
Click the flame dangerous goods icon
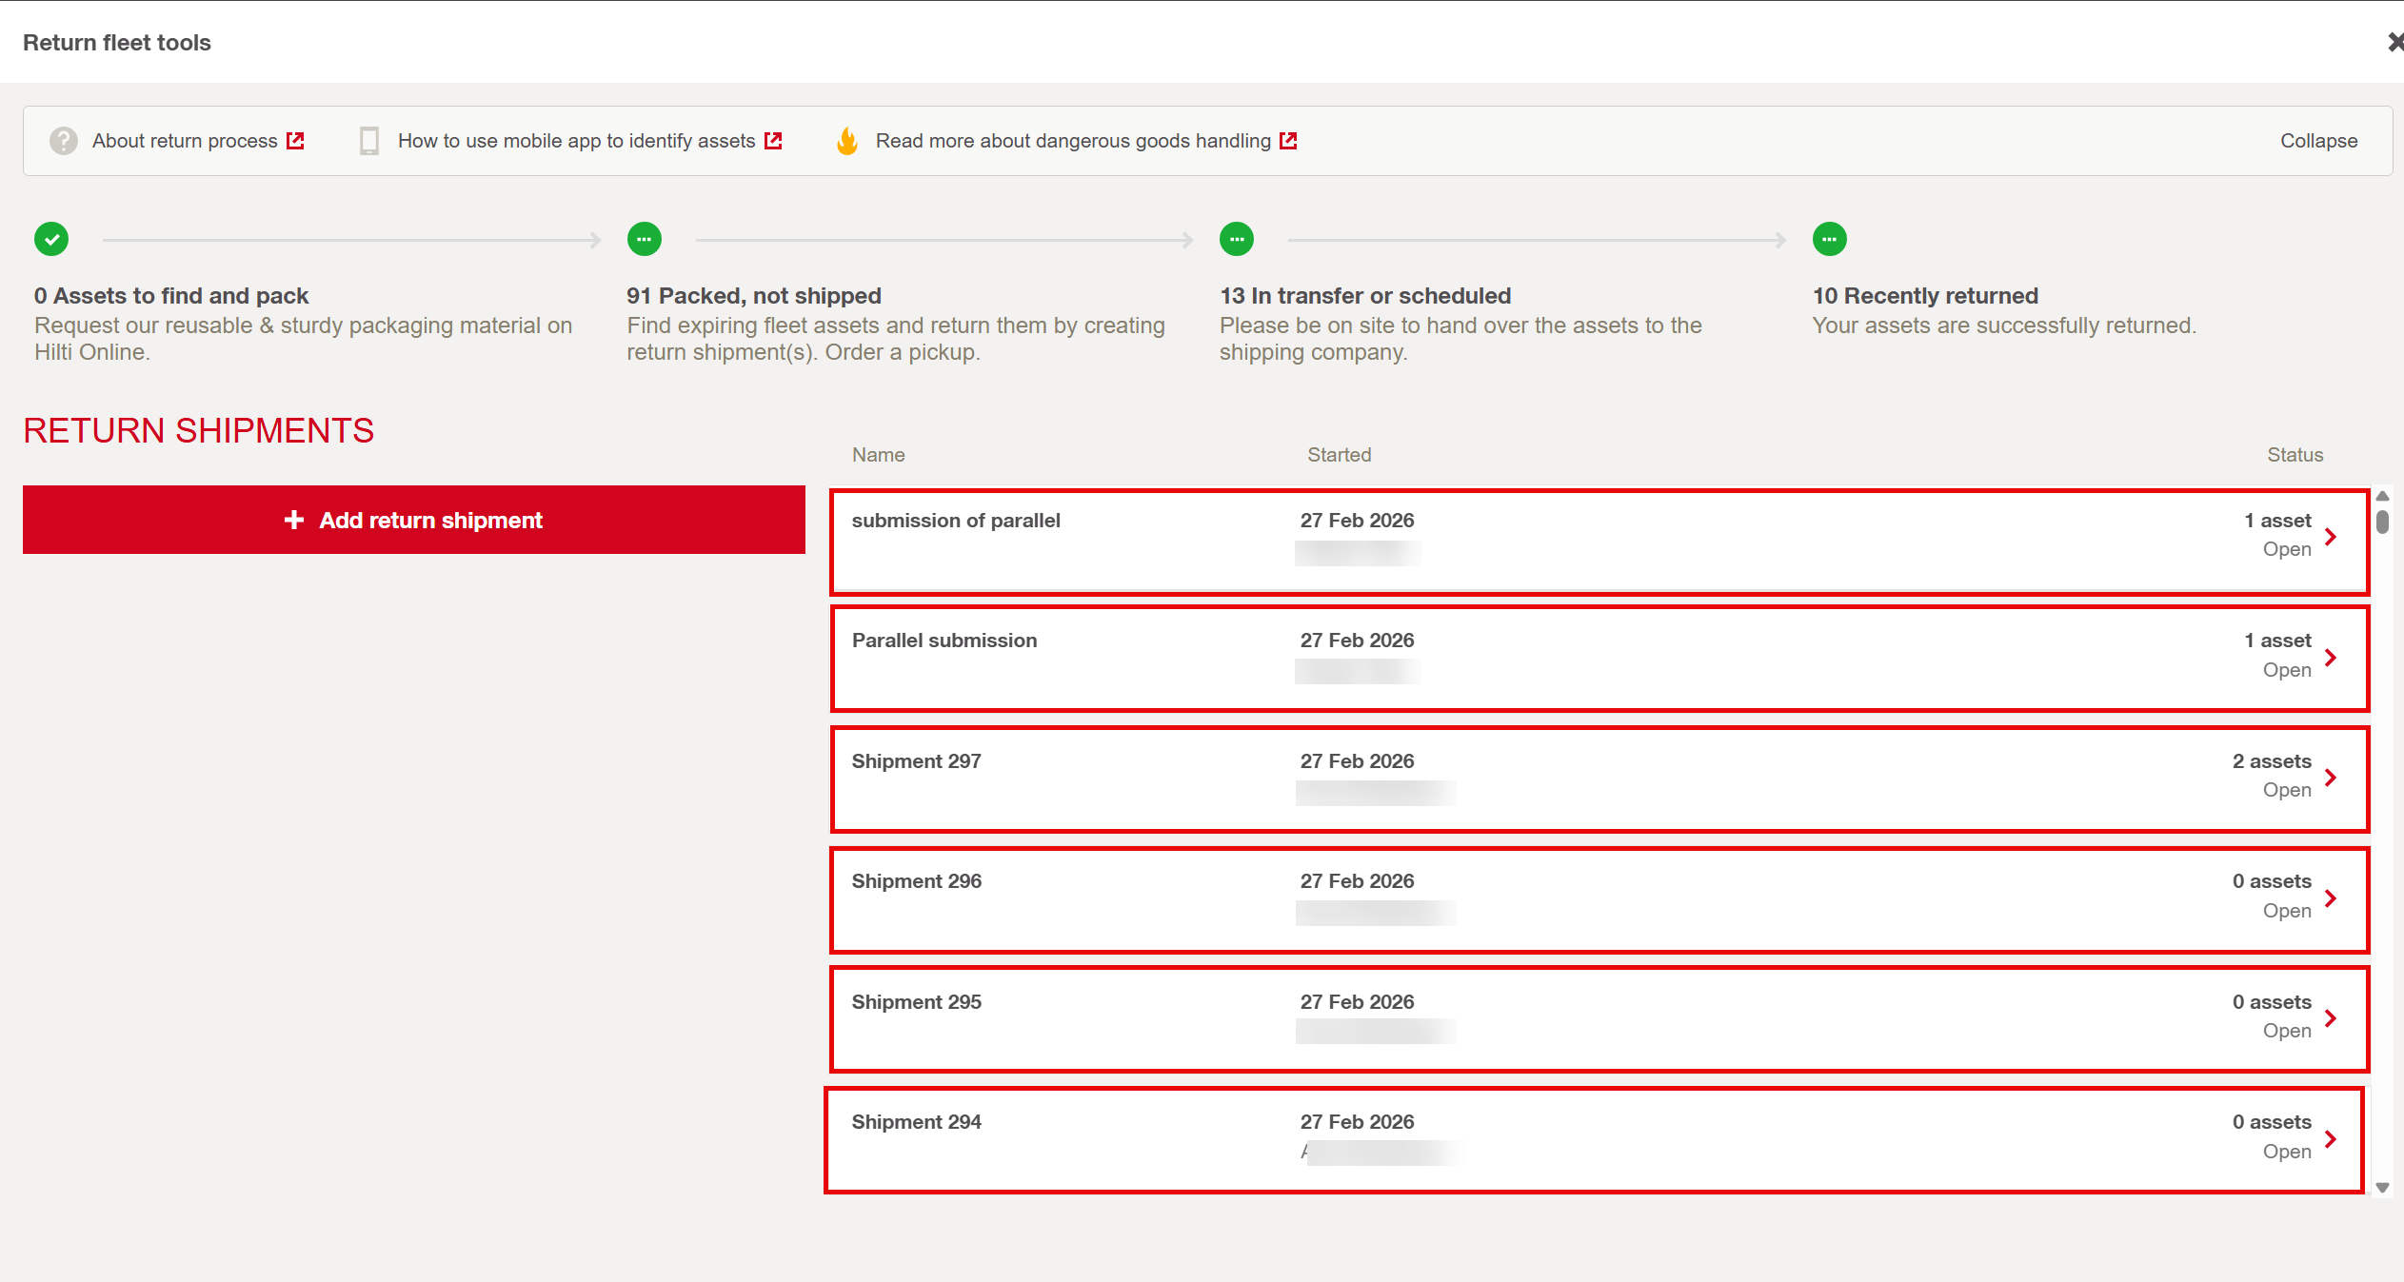(846, 141)
